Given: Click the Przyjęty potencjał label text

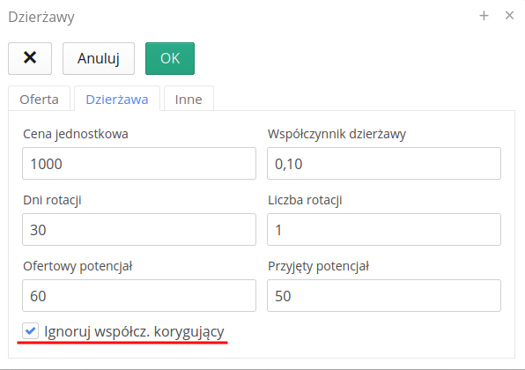Looking at the screenshot, I should (318, 267).
